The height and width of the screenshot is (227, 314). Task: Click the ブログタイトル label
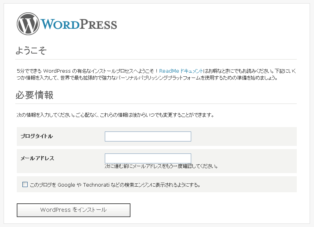click(37, 136)
